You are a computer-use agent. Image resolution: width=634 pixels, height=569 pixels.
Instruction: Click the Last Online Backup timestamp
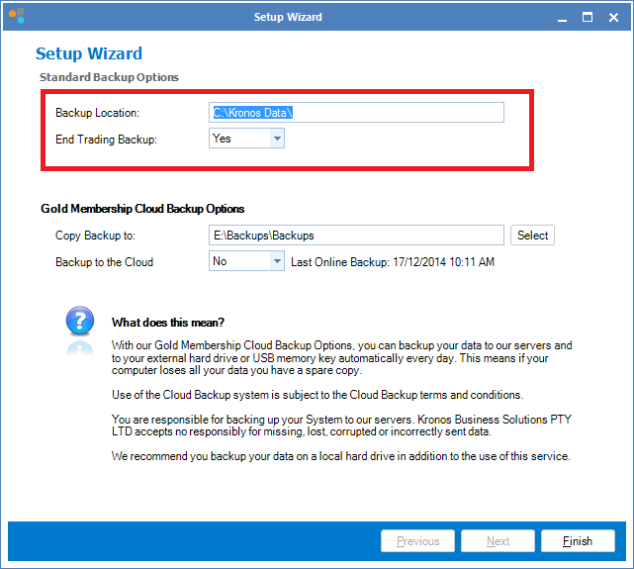(393, 262)
